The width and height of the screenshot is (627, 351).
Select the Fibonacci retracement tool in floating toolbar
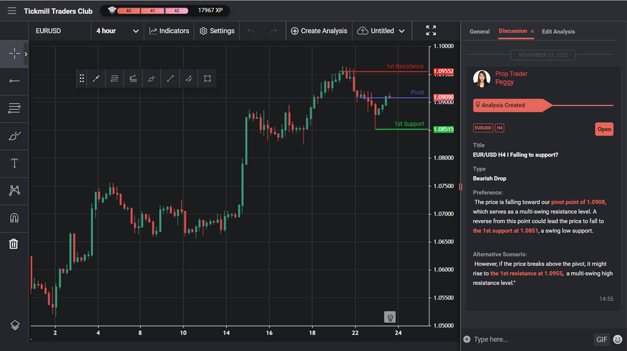(x=115, y=78)
